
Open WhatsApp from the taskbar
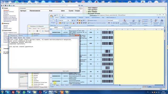coord(24,92)
